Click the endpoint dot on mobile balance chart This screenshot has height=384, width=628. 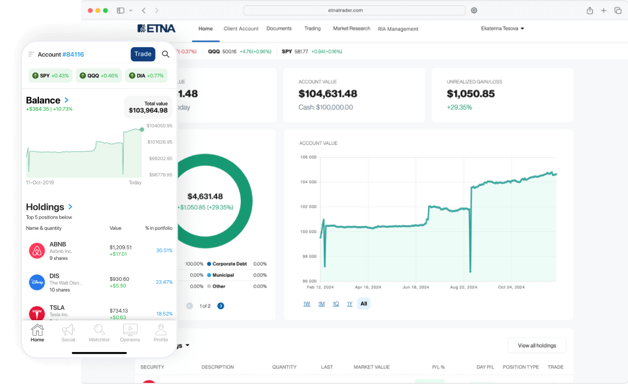click(x=142, y=129)
